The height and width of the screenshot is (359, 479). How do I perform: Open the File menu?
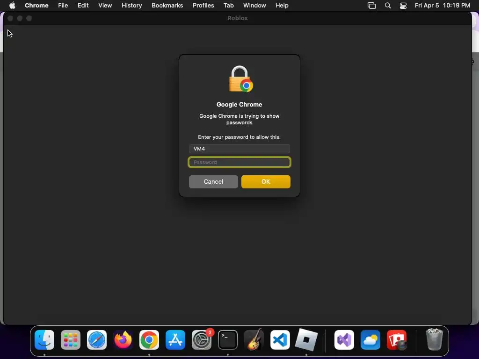point(63,6)
